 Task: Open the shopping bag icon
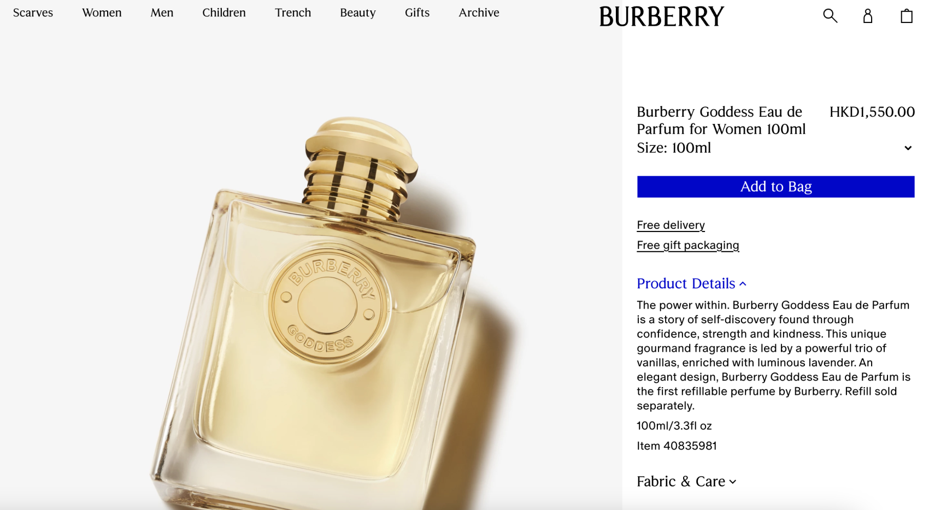(907, 16)
